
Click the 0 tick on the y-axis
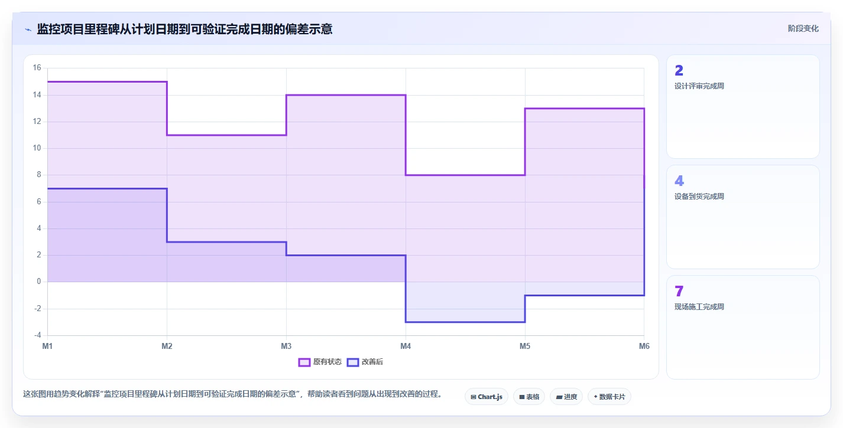[x=38, y=282]
